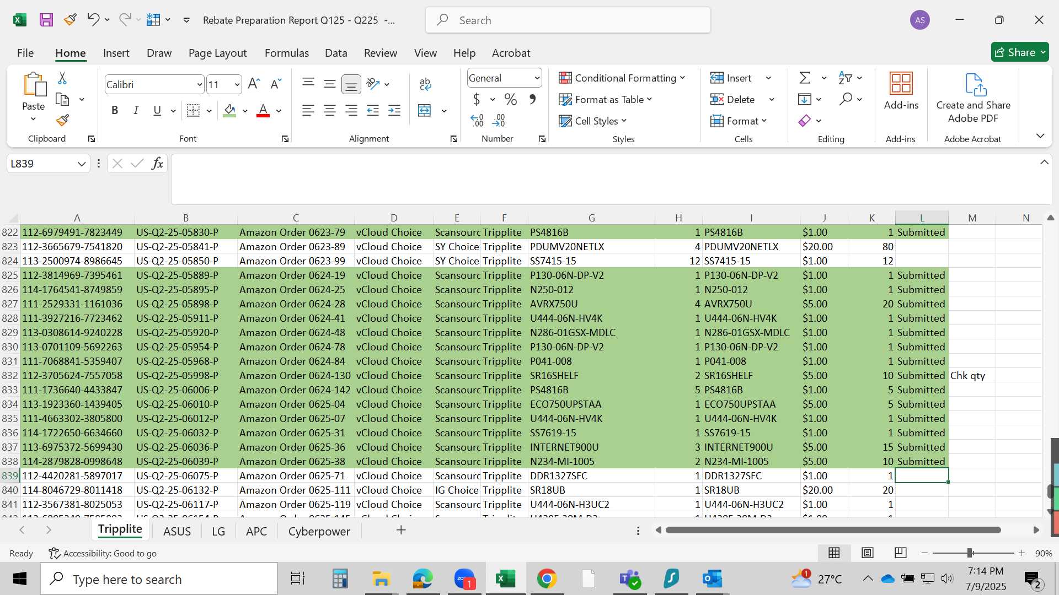Click the Paste clipboard icon
This screenshot has width=1059, height=595.
(x=34, y=85)
